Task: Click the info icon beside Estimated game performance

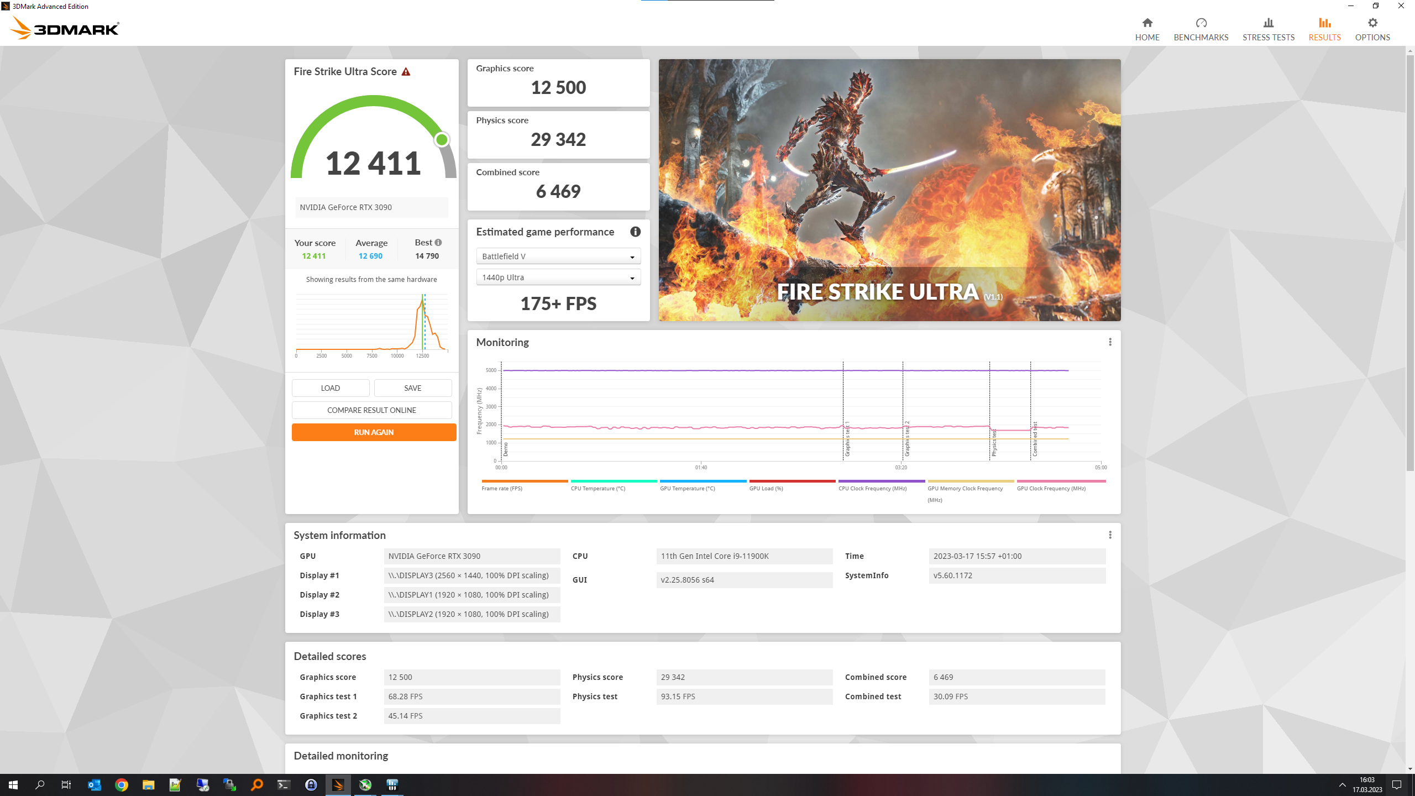Action: [635, 232]
